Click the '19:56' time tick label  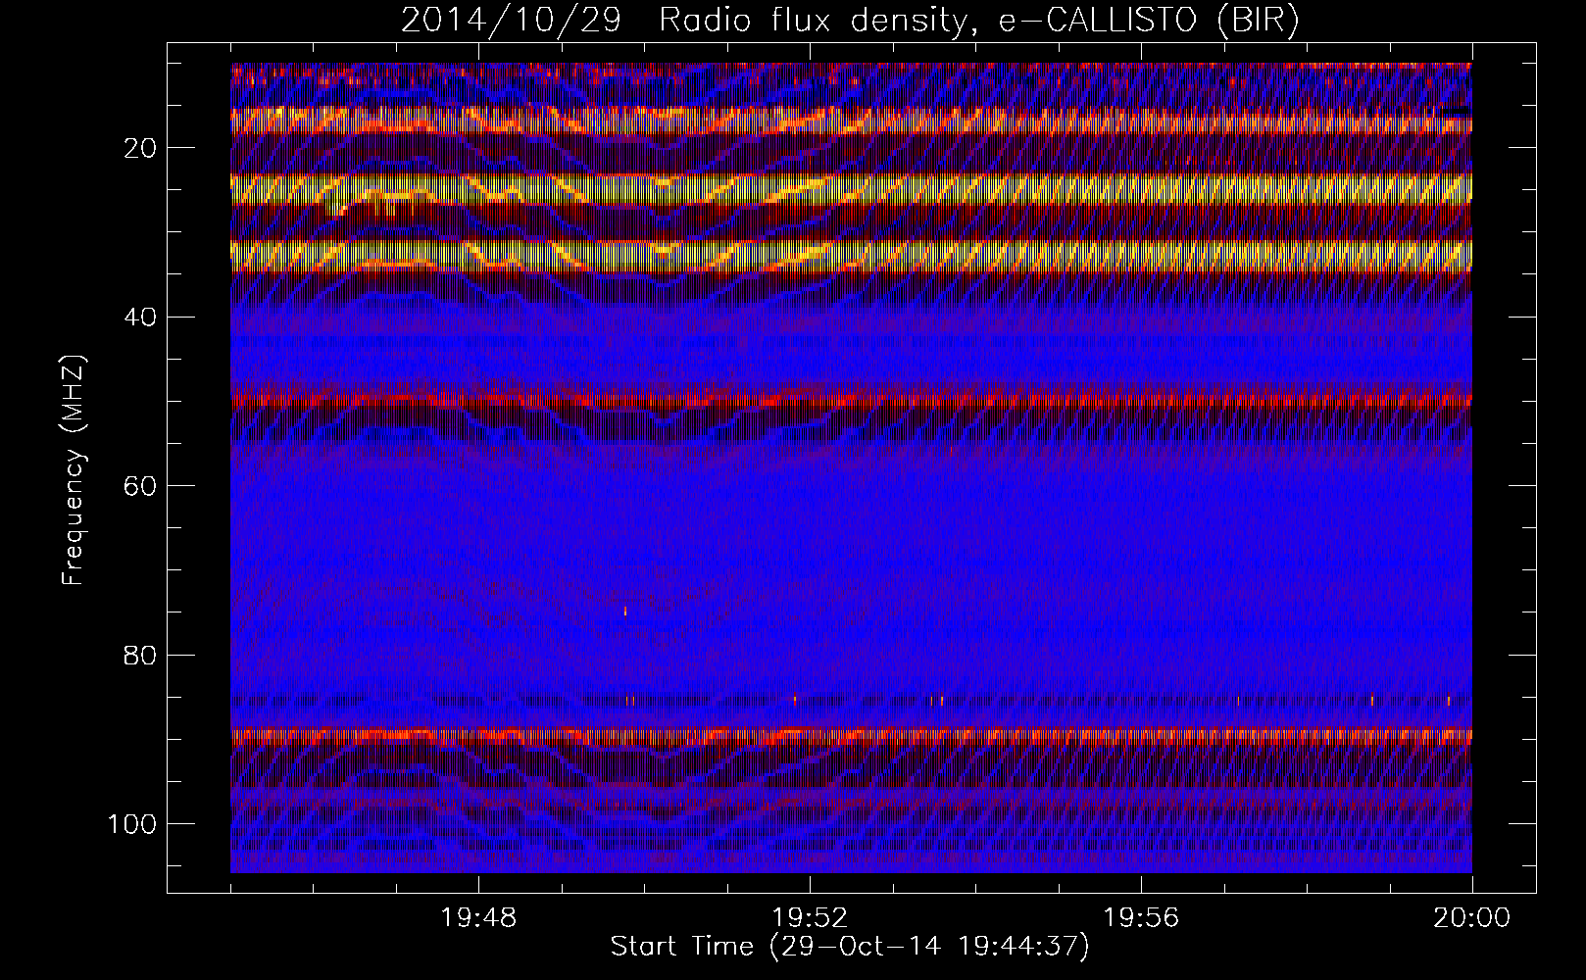point(1141,918)
